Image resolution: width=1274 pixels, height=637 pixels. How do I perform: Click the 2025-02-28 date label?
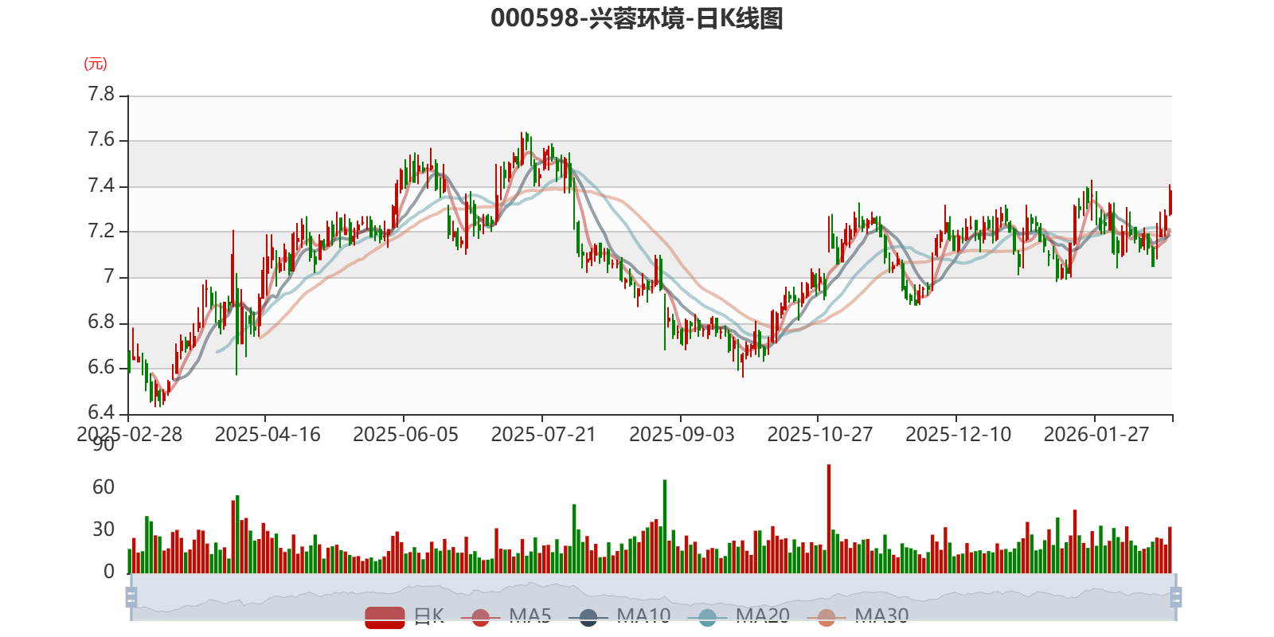129,435
